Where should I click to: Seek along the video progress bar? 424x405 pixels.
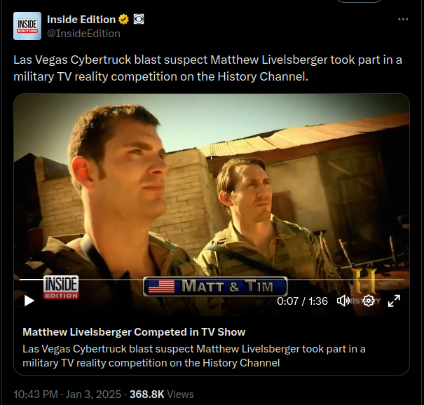[x=212, y=280]
